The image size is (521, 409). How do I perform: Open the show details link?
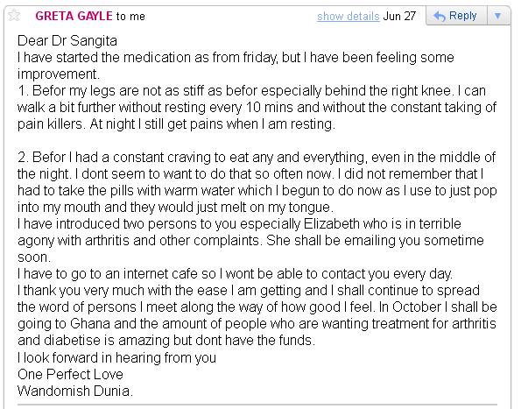coord(348,16)
